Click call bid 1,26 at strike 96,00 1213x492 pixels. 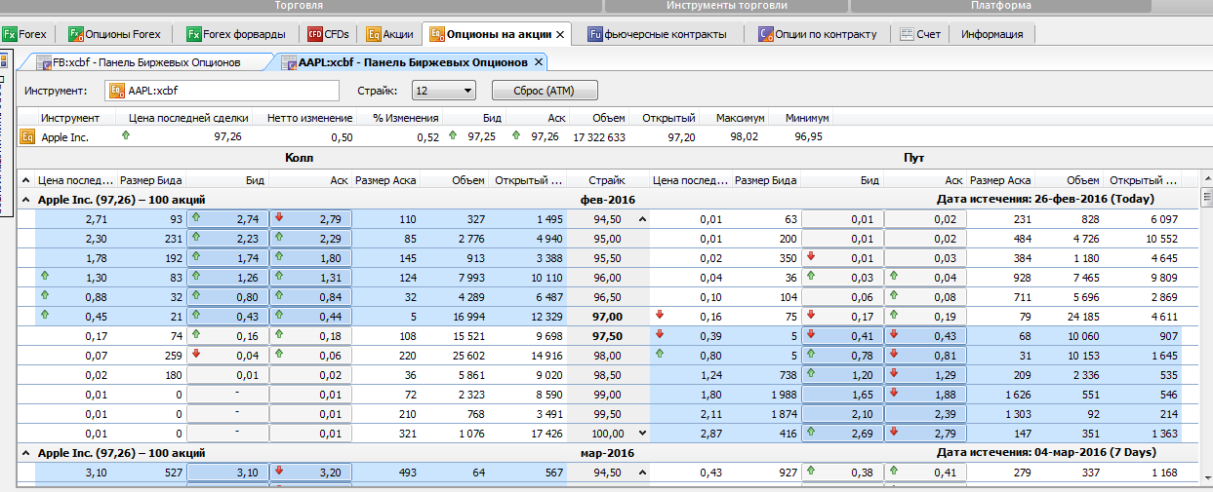click(226, 278)
